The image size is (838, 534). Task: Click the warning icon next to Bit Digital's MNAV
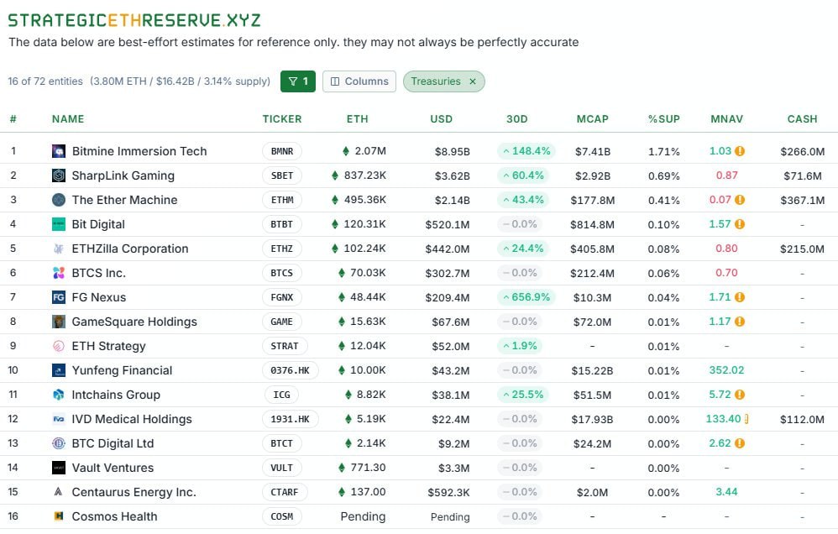(740, 224)
